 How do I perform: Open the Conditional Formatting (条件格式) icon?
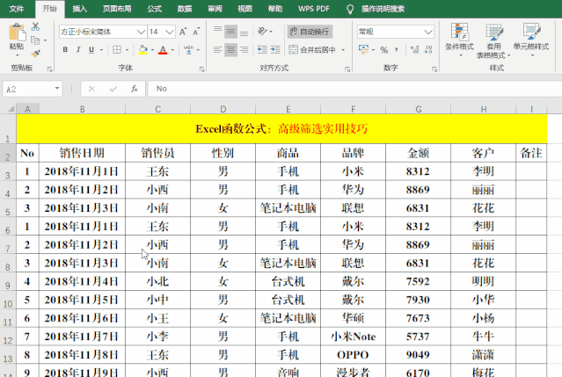point(459,39)
